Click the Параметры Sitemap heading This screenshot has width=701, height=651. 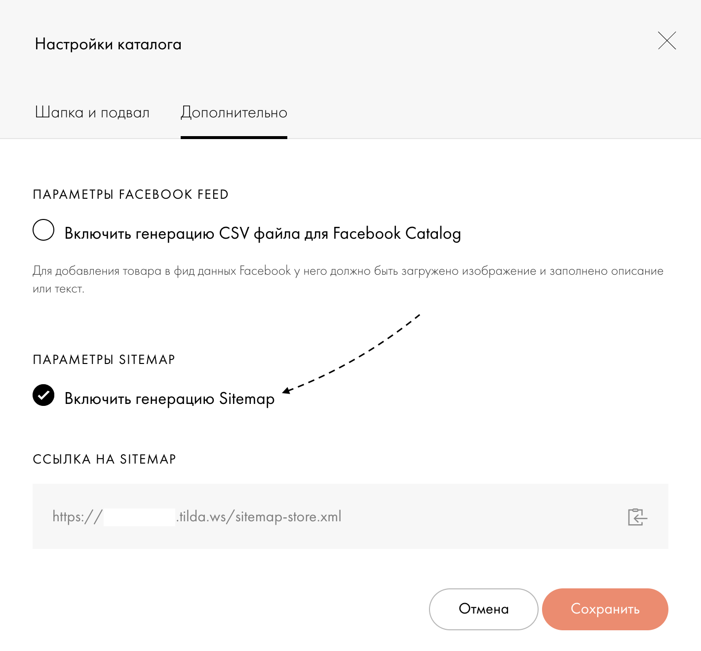click(x=104, y=360)
